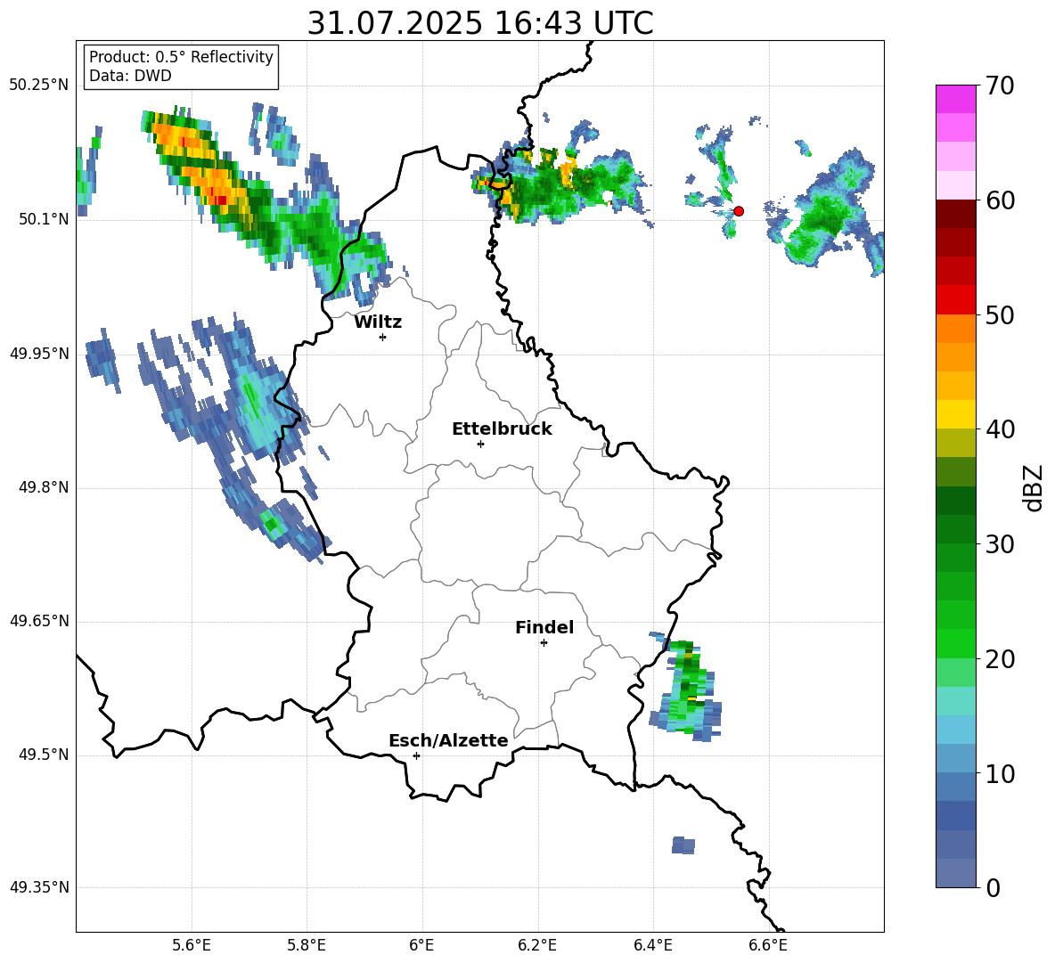Click the bright green colorbar segment at 20

tap(955, 644)
